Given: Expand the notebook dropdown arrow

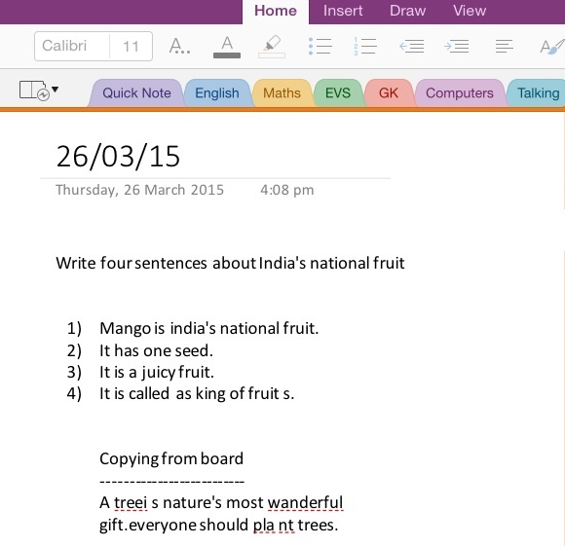Looking at the screenshot, I should click(x=56, y=89).
